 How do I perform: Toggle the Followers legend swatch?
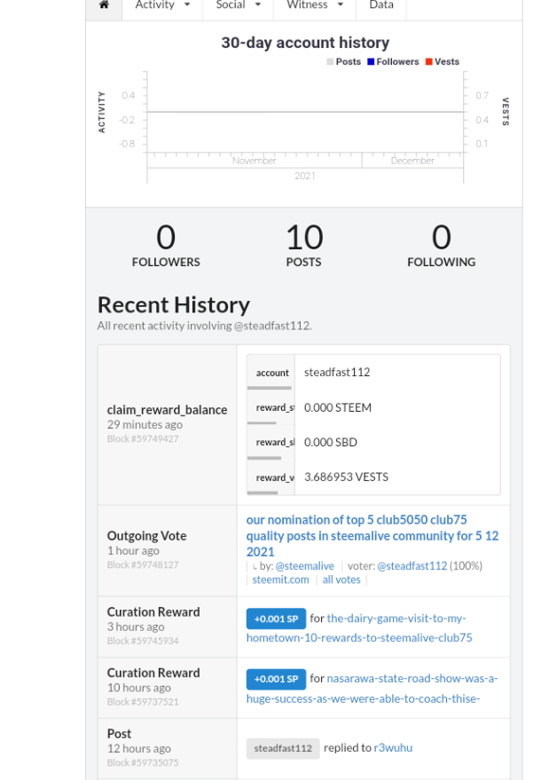point(371,62)
